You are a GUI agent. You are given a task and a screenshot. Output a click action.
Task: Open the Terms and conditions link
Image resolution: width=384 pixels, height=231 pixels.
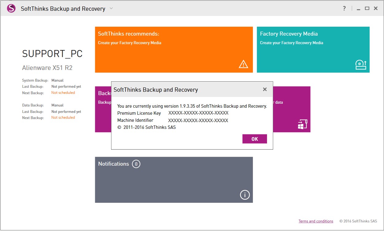coord(316,221)
